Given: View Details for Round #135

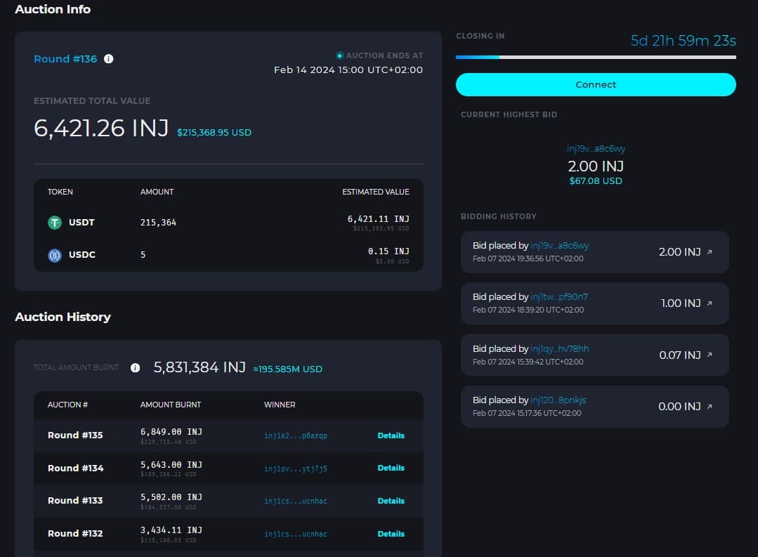Looking at the screenshot, I should 391,435.
